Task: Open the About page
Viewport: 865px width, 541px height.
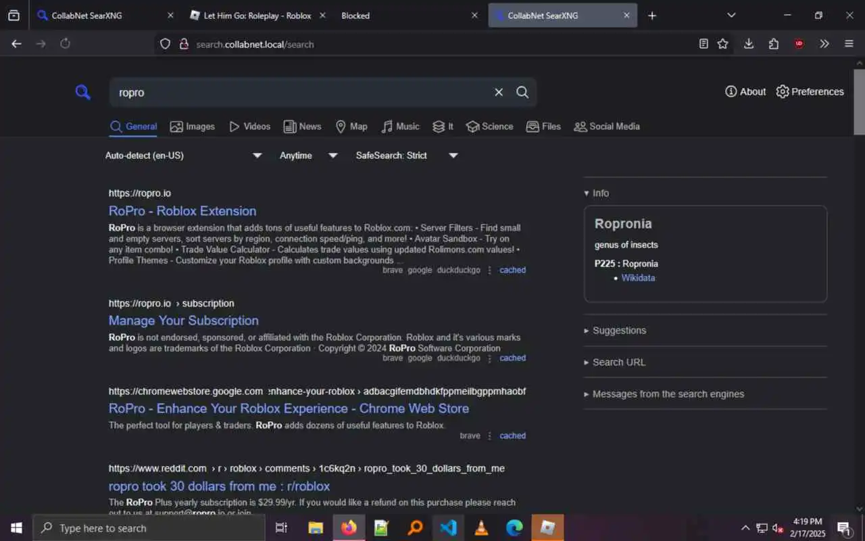Action: (745, 92)
